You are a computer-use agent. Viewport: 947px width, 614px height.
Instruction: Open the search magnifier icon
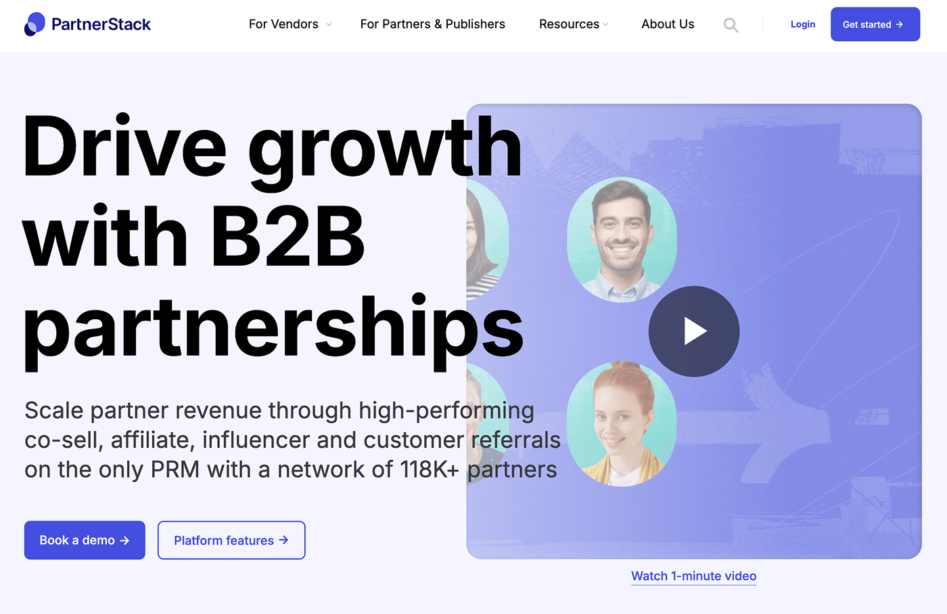(731, 25)
